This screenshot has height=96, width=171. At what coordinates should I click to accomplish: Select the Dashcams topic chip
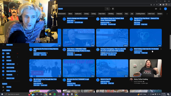click(x=78, y=14)
